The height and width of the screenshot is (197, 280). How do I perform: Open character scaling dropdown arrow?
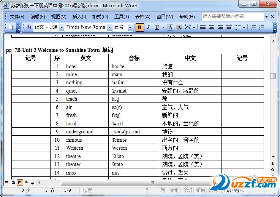pyautogui.click(x=194, y=27)
